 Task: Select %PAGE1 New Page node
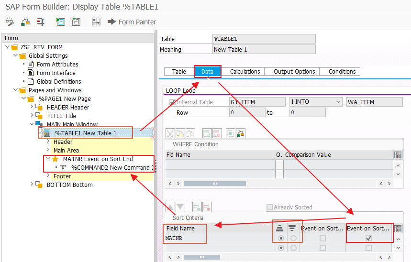click(65, 99)
